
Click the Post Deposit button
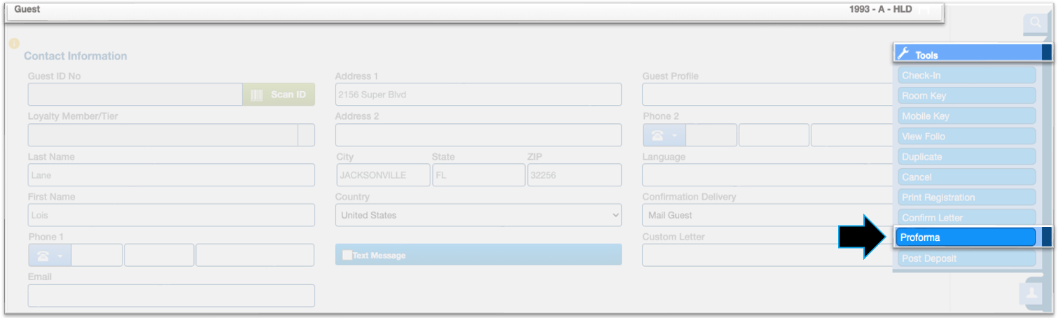pos(966,258)
